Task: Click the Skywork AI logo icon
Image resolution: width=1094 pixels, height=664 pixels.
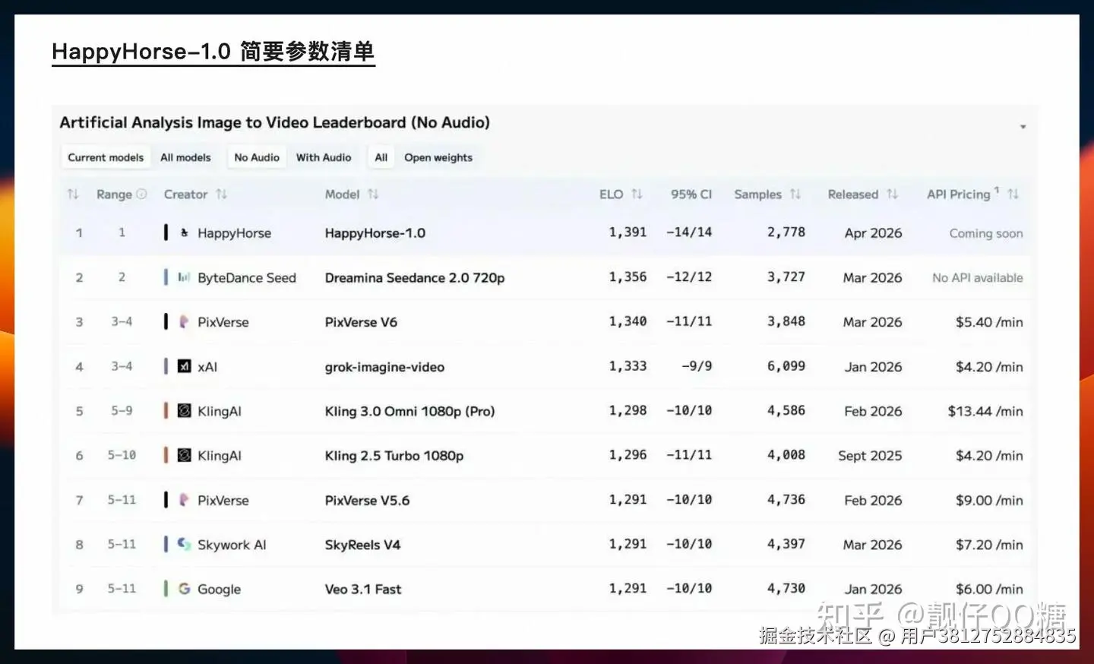Action: [x=184, y=544]
